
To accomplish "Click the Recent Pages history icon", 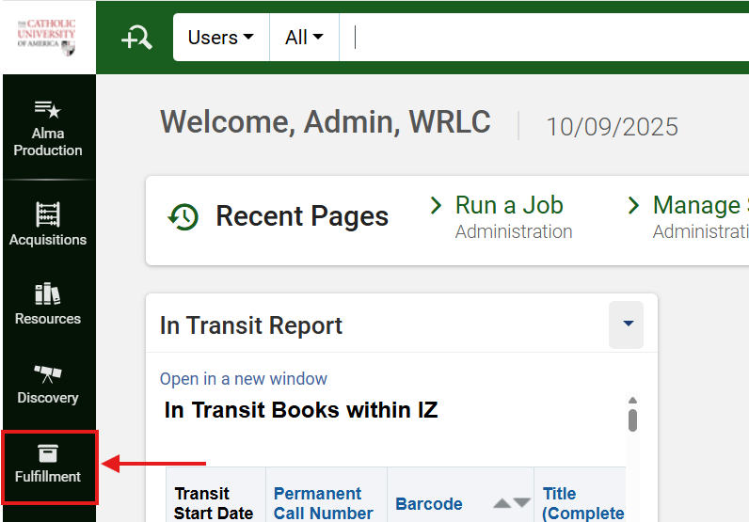I will (183, 216).
